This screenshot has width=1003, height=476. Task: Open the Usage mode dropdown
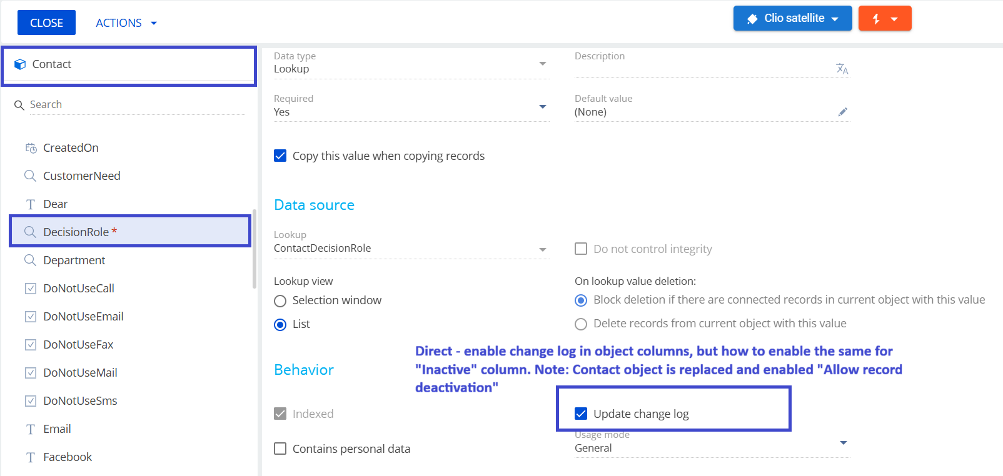point(843,443)
